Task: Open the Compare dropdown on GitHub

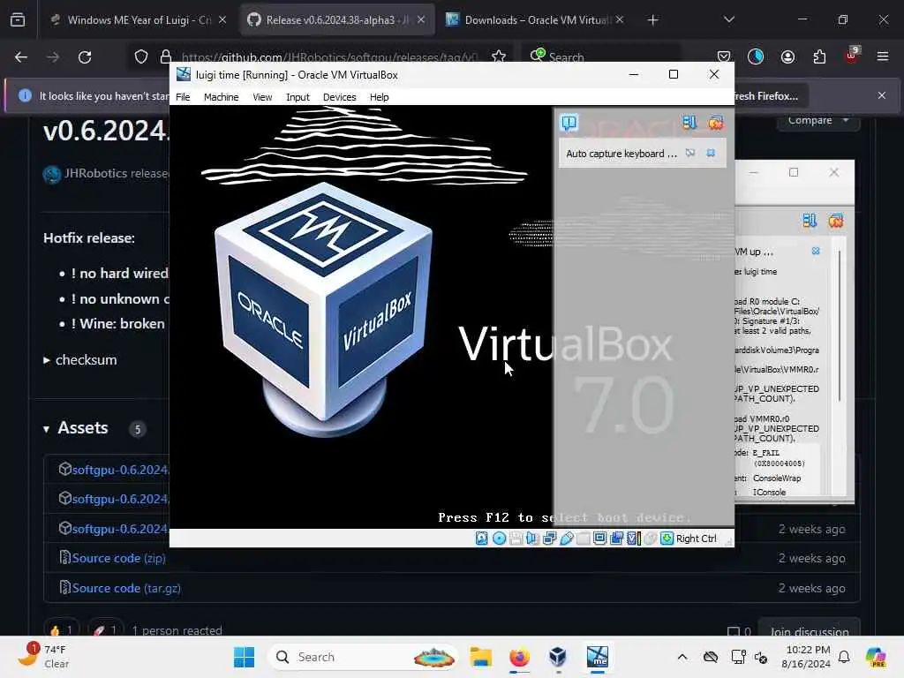Action: (x=818, y=120)
